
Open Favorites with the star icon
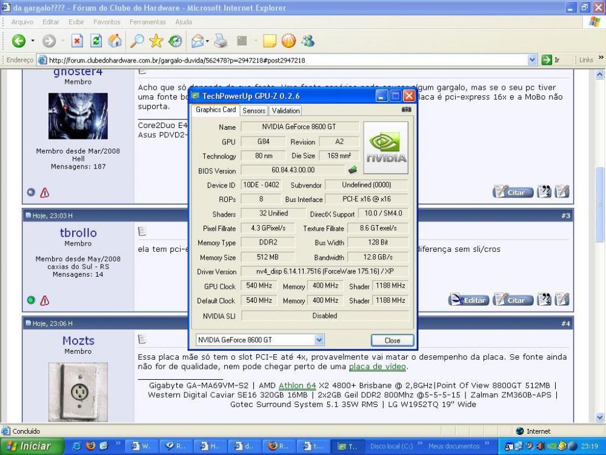[156, 41]
